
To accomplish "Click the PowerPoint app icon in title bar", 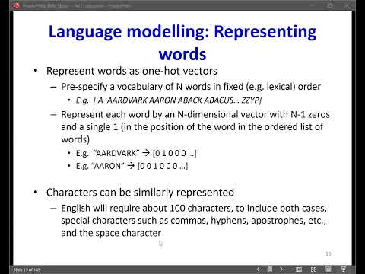I will [x=16, y=5].
